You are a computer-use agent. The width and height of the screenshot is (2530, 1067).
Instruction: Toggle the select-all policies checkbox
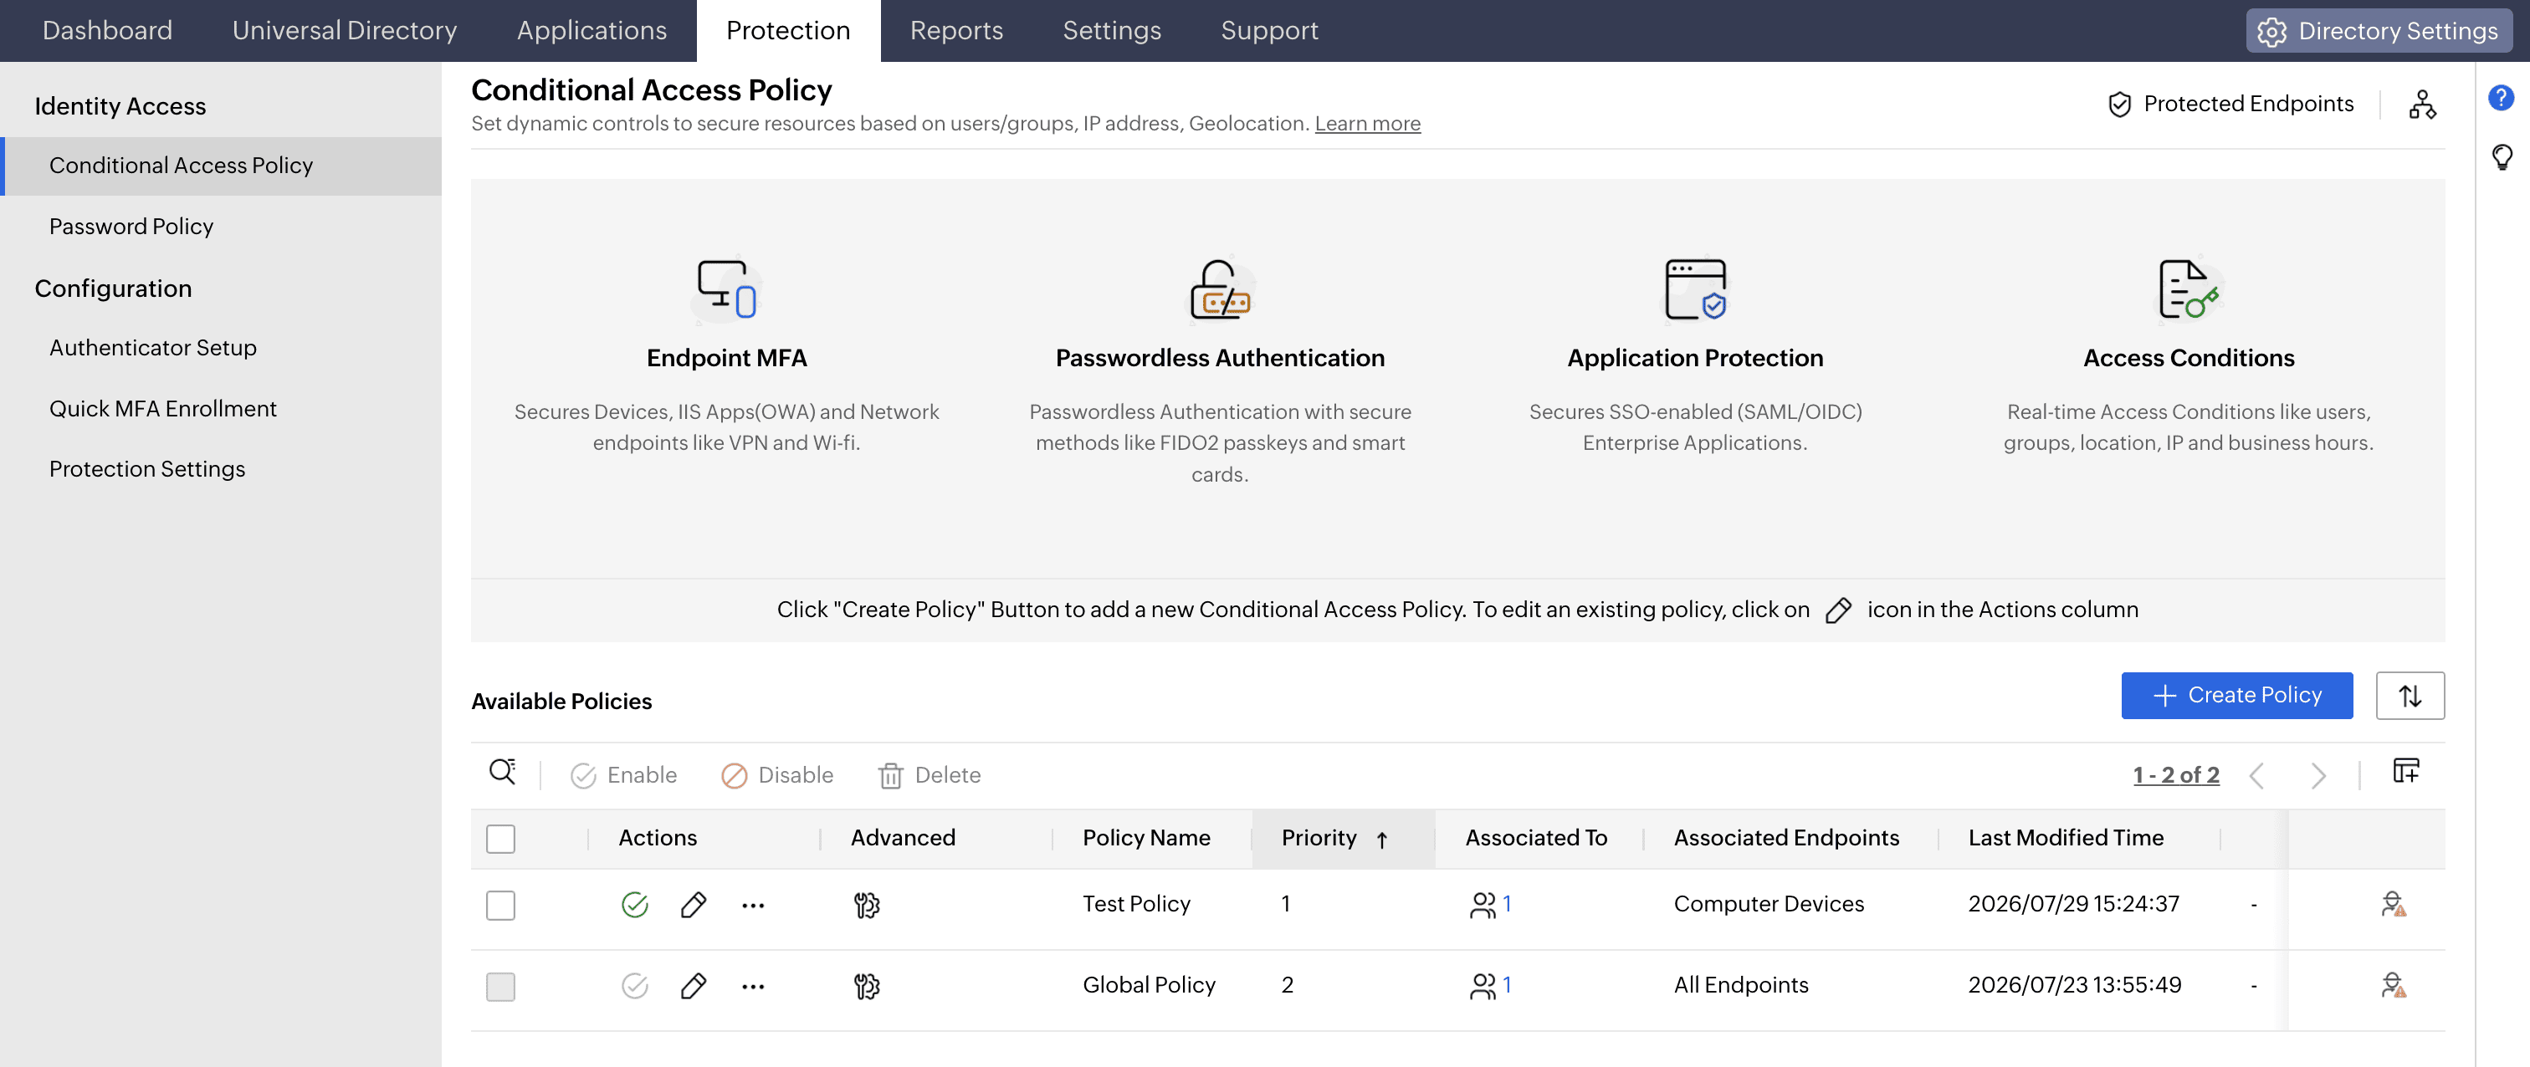pyautogui.click(x=501, y=838)
